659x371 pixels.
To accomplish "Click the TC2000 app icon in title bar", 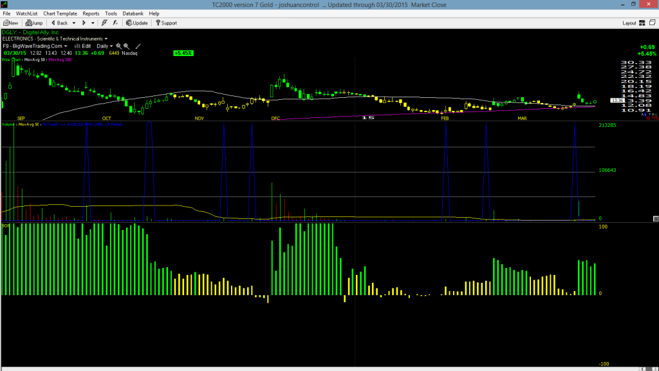I will pyautogui.click(x=5, y=5).
